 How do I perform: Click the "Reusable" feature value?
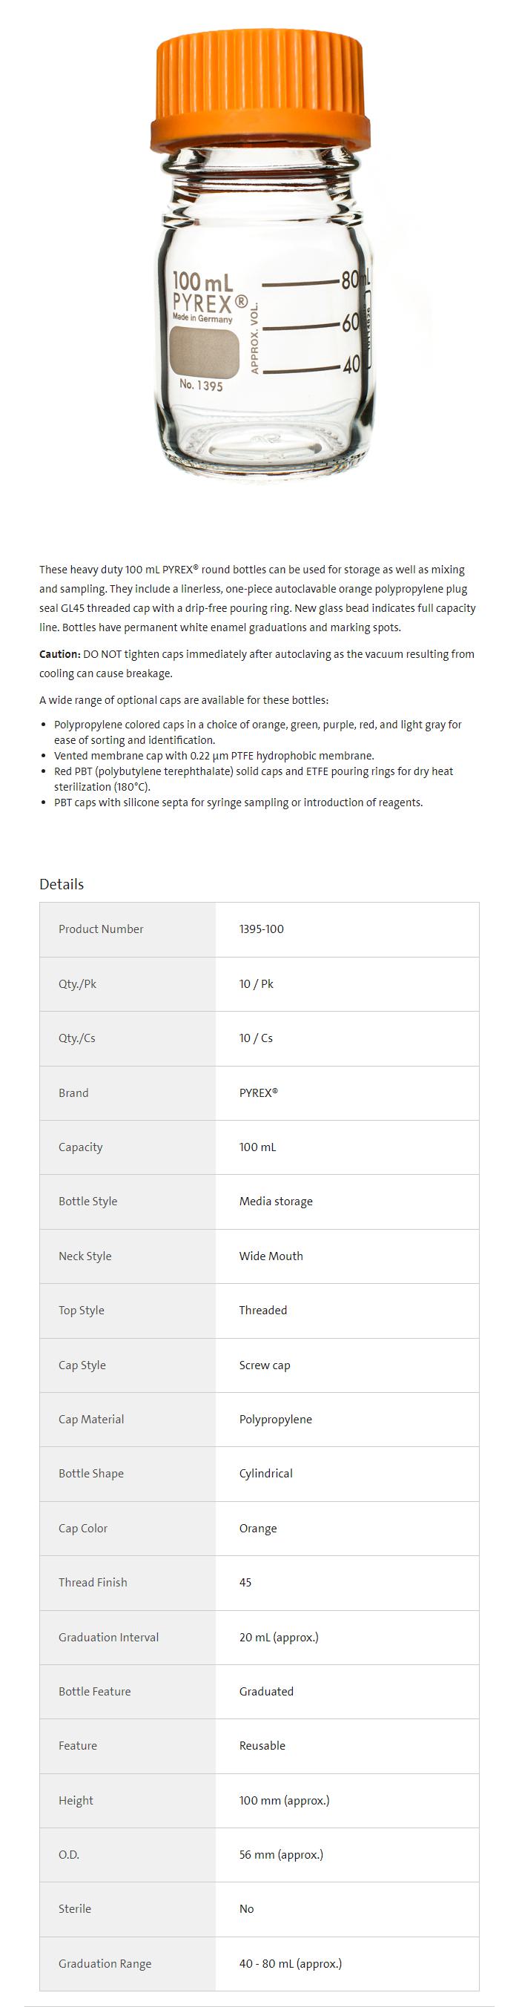pos(262,1745)
